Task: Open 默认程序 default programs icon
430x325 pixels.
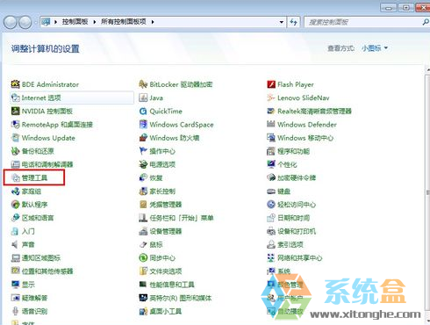Action: (15, 205)
